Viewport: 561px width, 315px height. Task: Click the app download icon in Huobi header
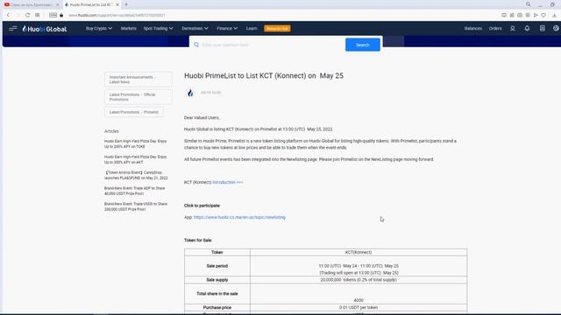[543, 28]
